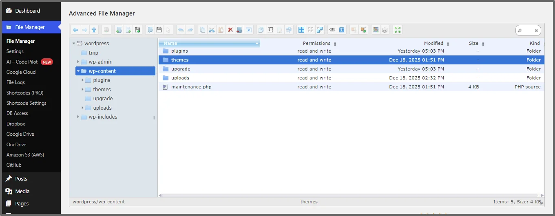Collapse the wordpress root tree node

pyautogui.click(x=74, y=43)
